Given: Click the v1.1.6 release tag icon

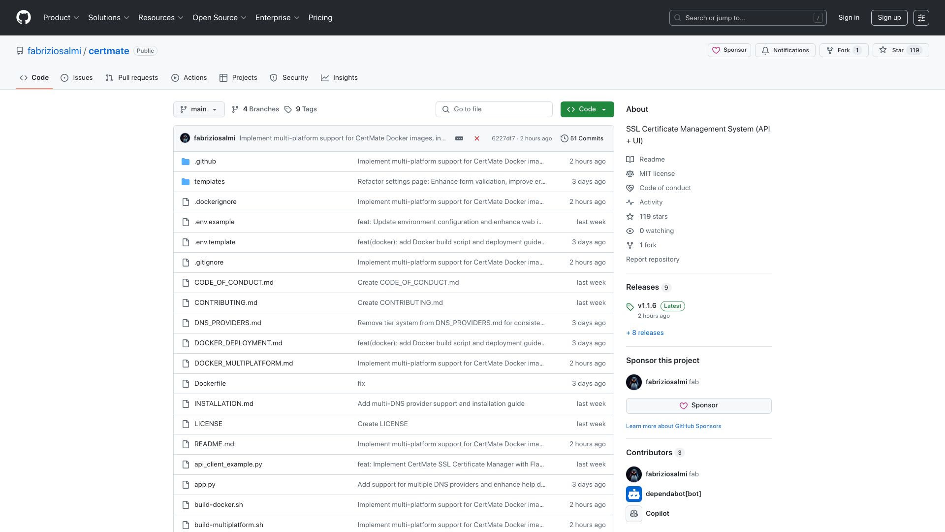Looking at the screenshot, I should (630, 307).
